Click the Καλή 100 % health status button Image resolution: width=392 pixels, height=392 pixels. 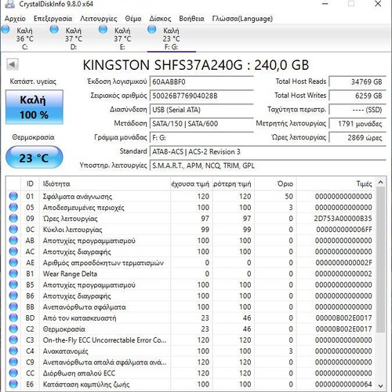(x=34, y=107)
